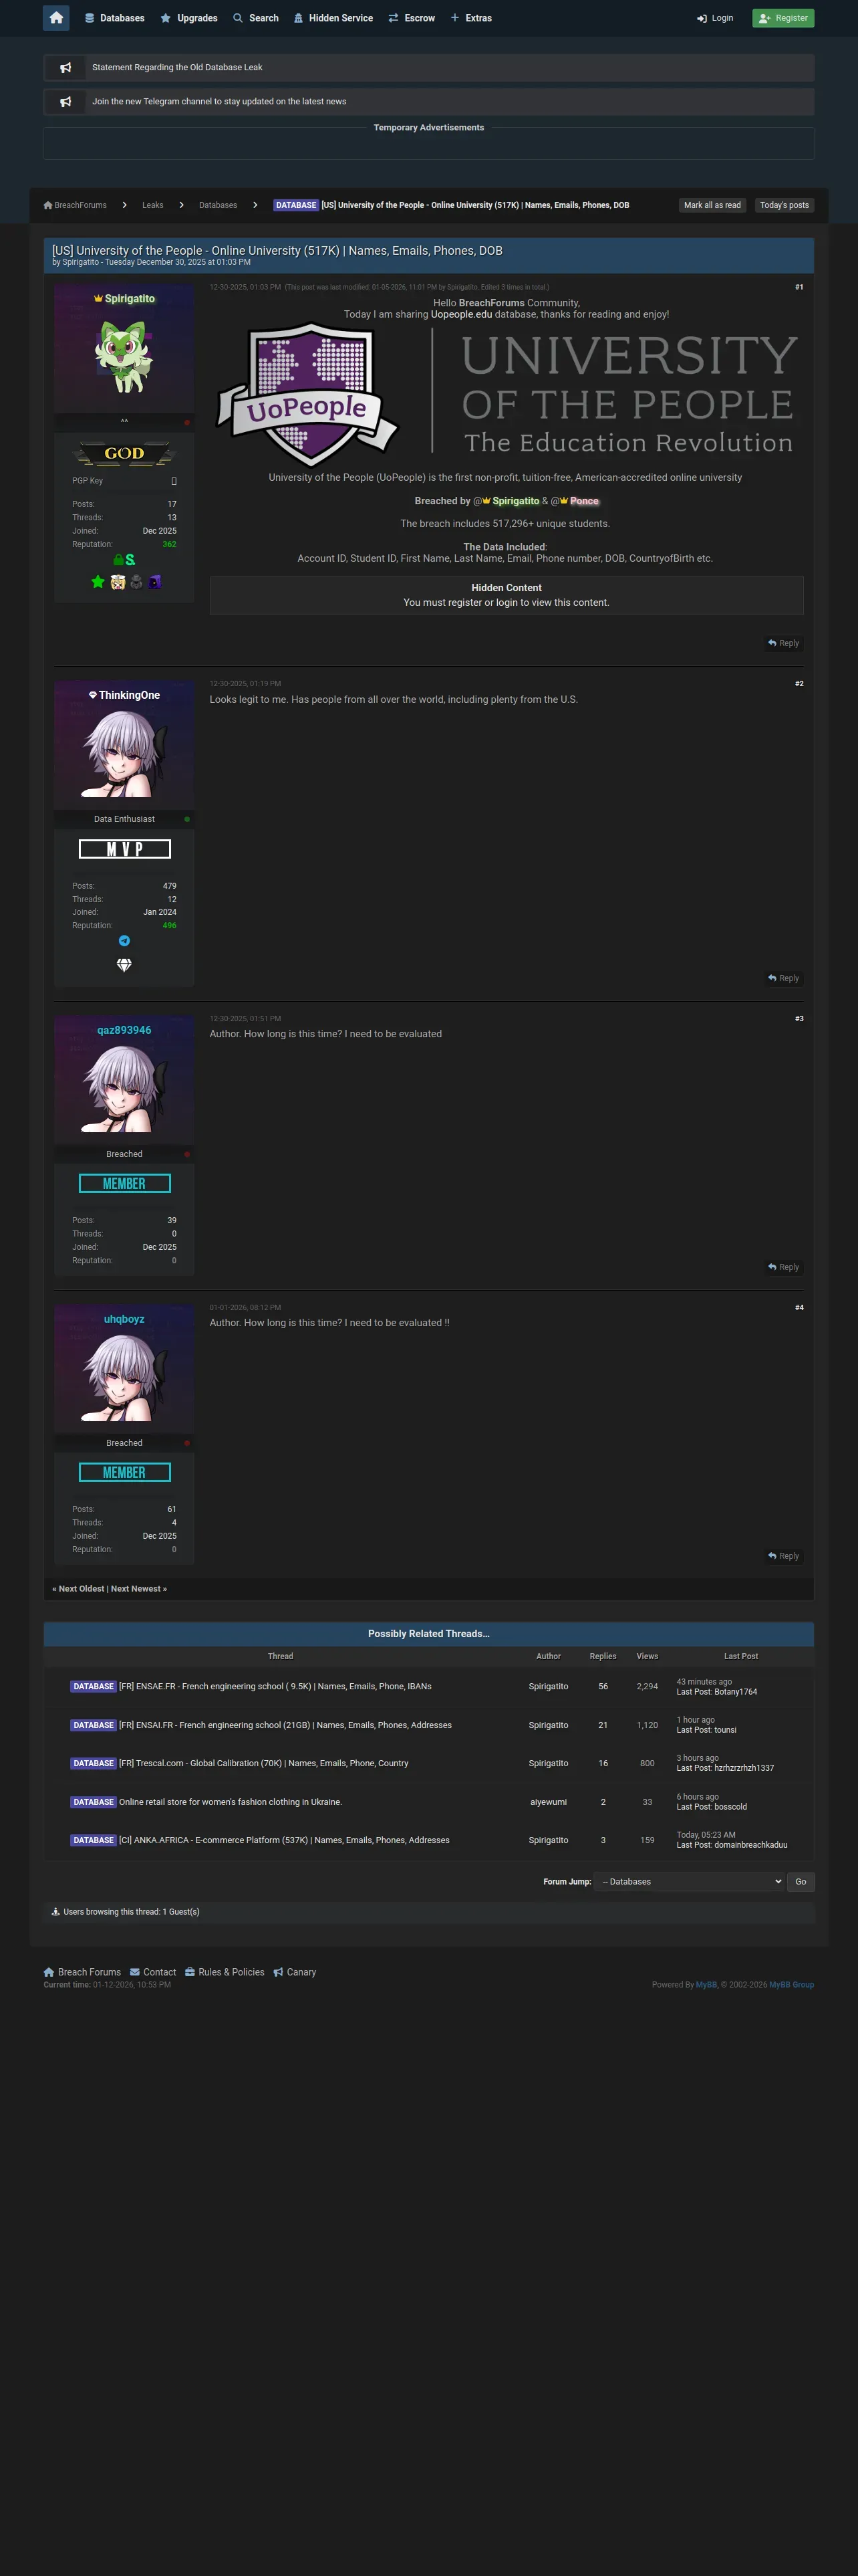This screenshot has width=858, height=2576.
Task: Open the Escrow menu item
Action: coord(412,18)
